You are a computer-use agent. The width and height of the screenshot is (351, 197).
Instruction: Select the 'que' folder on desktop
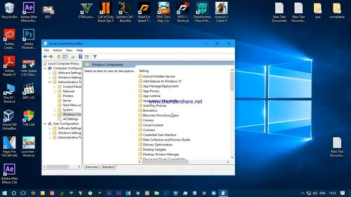pos(318,10)
